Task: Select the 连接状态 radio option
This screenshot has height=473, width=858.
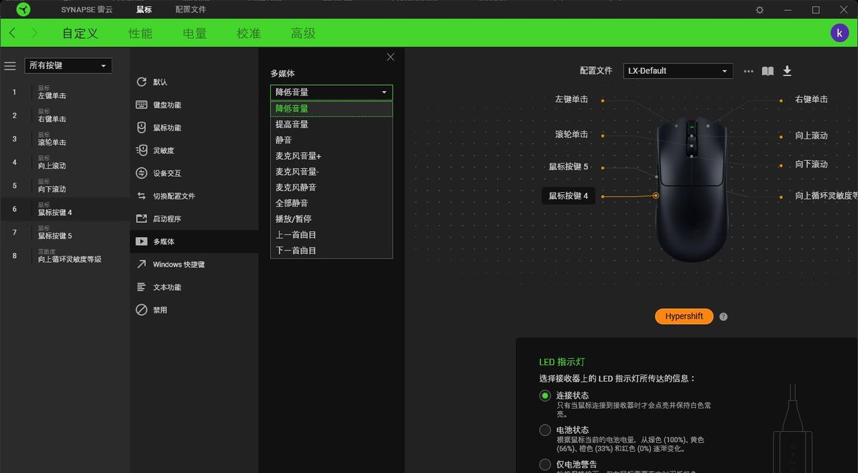Action: [545, 395]
